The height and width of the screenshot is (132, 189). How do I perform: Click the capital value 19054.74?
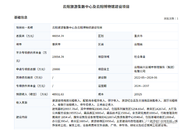point(58,57)
